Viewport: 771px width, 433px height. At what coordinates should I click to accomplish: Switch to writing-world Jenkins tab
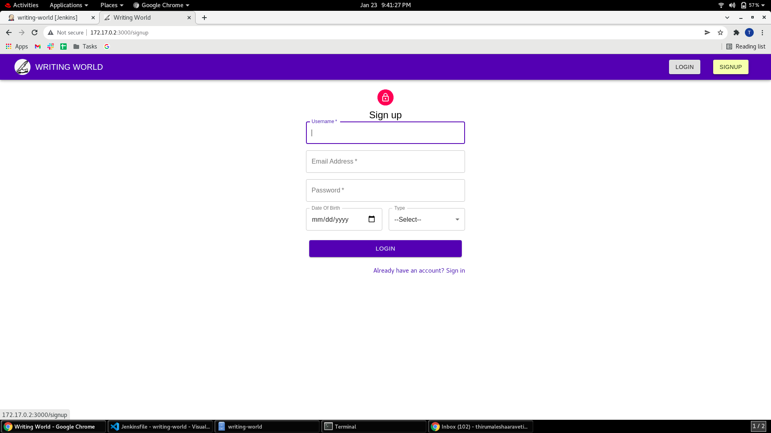48,18
